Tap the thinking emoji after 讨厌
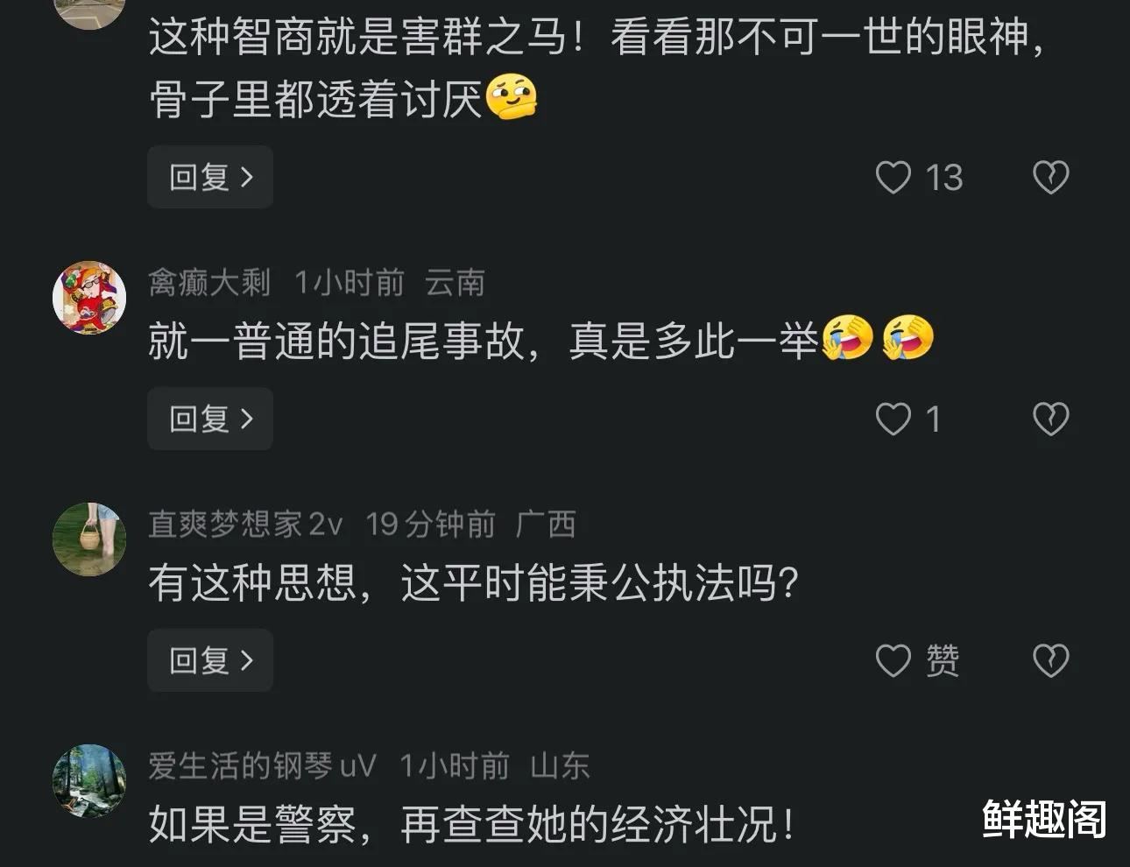 (511, 98)
